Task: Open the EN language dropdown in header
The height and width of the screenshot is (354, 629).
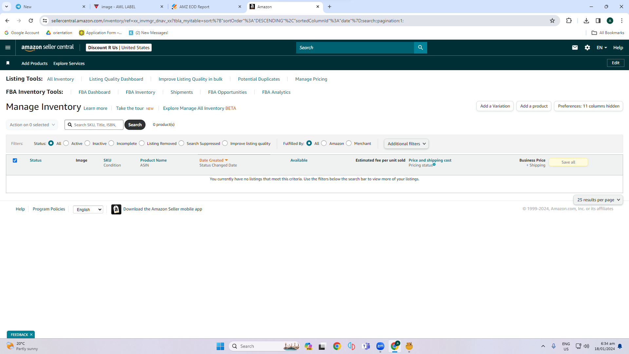Action: click(602, 48)
